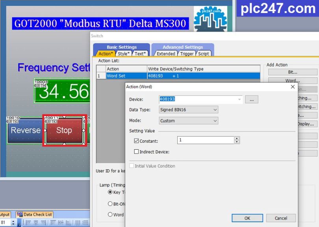
Task: Cancel the Action (Word) dialog
Action: (281, 218)
